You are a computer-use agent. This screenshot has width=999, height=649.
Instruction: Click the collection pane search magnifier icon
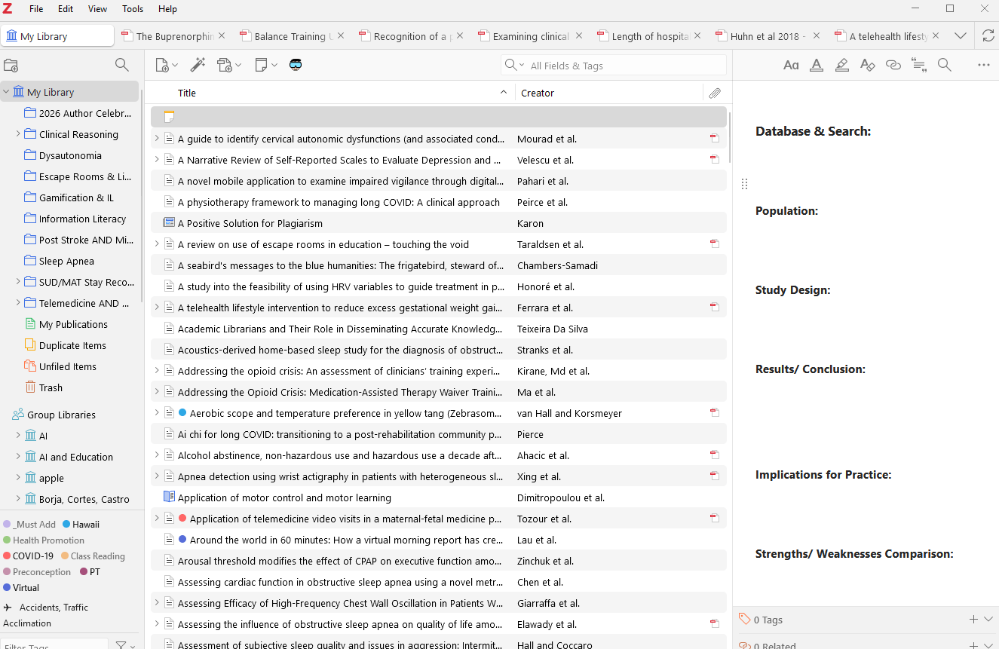121,65
